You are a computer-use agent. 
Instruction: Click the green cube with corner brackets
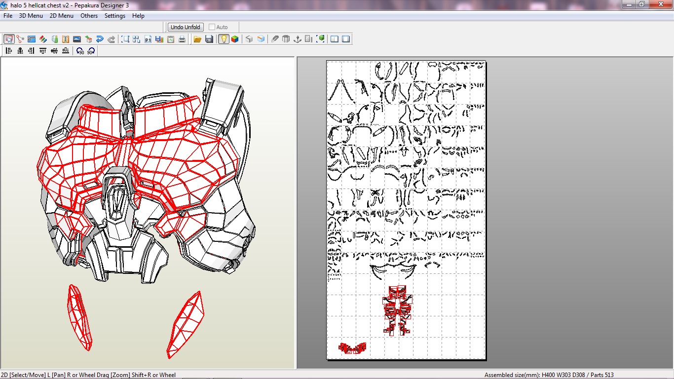point(321,39)
